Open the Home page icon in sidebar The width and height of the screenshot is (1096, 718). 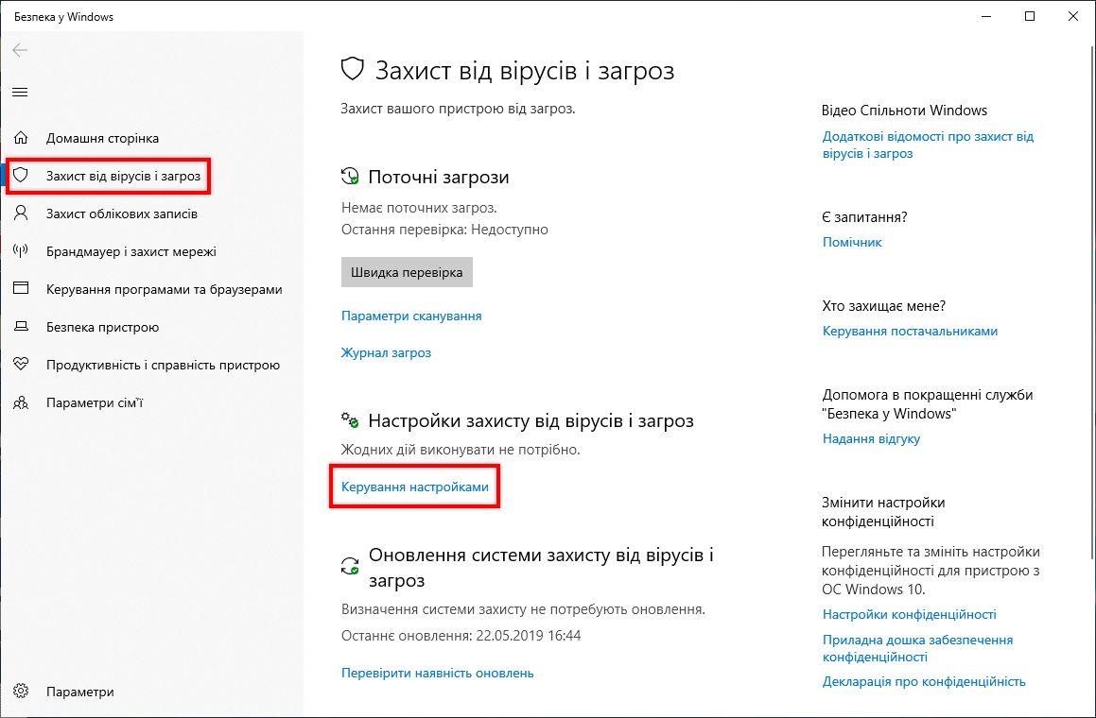23,138
